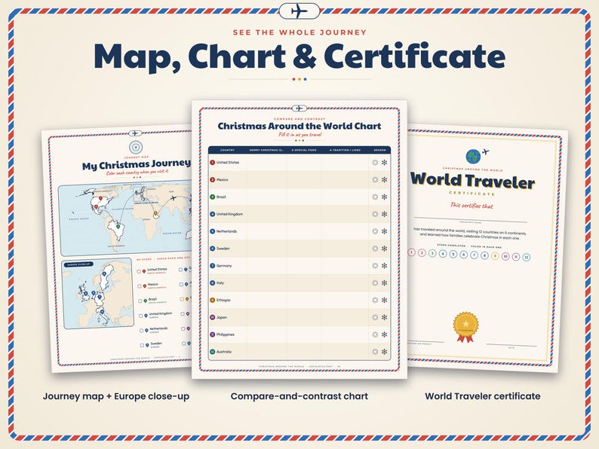
Task: Click the A SPECIAL FOOD column header
Action: 304,150
